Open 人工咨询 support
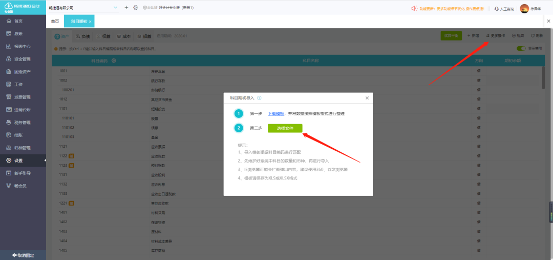The image size is (553, 260). tap(504, 9)
